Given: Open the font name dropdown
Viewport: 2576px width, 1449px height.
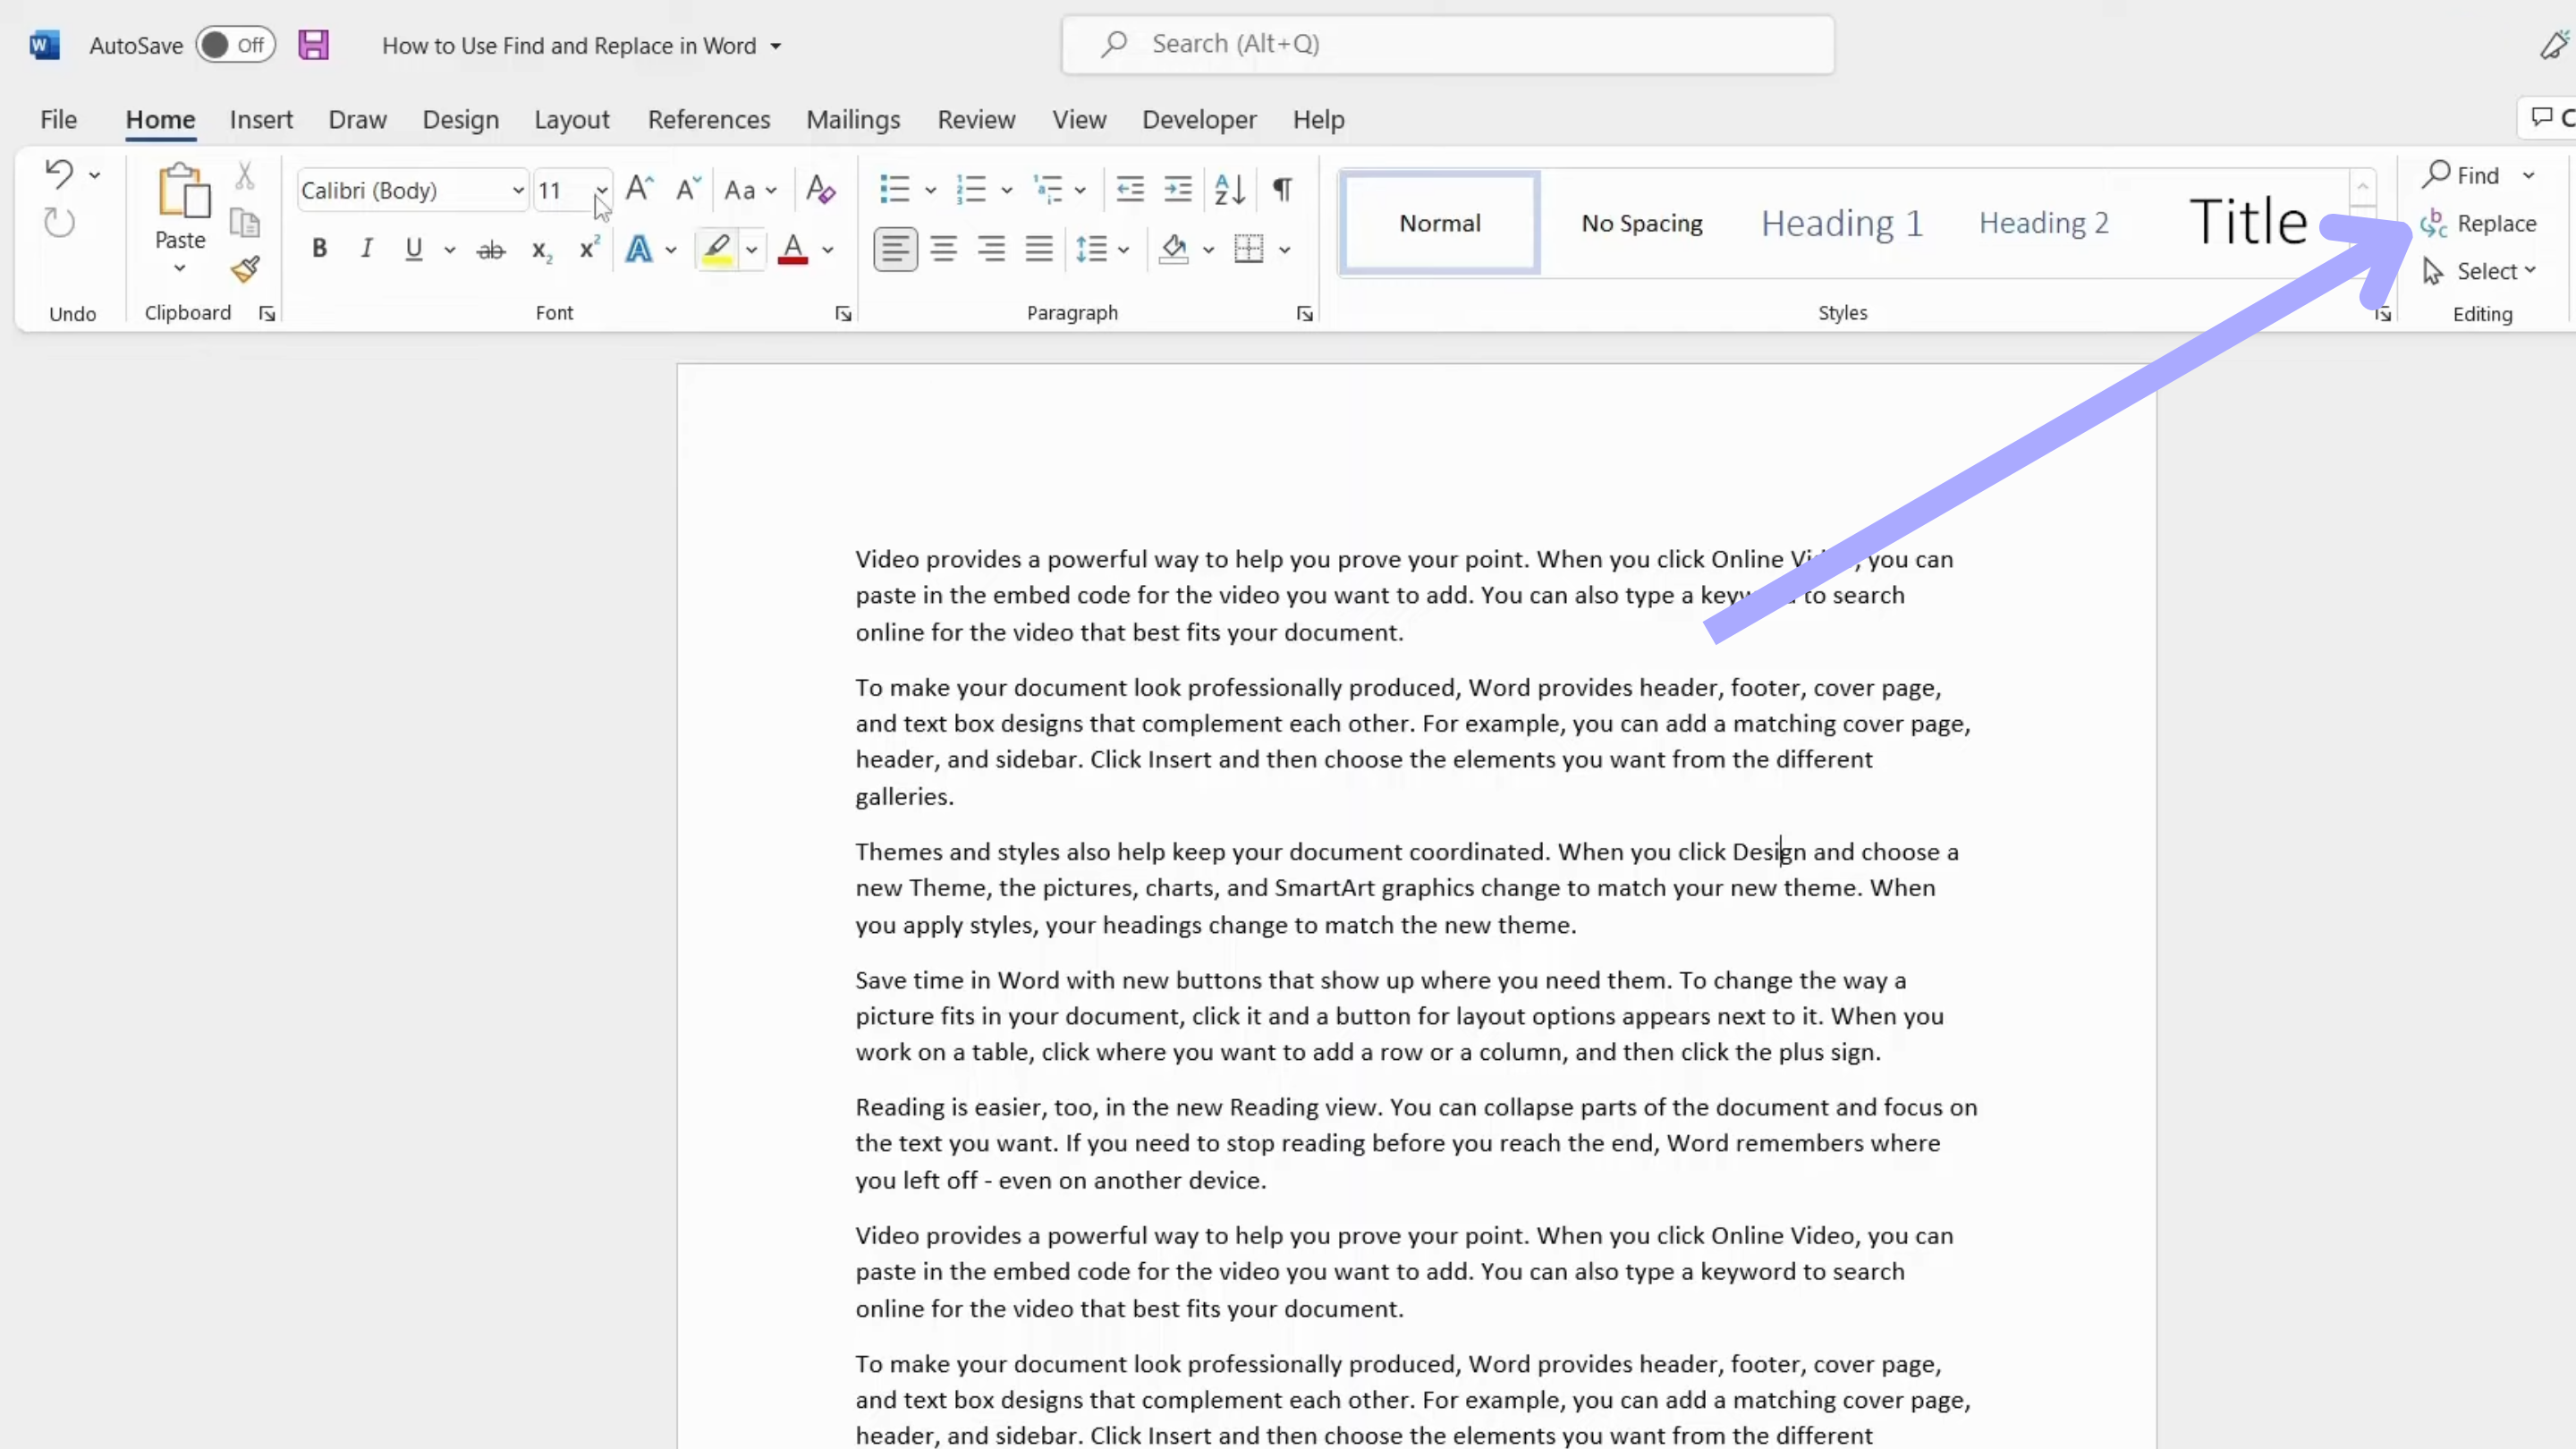Looking at the screenshot, I should [x=517, y=190].
